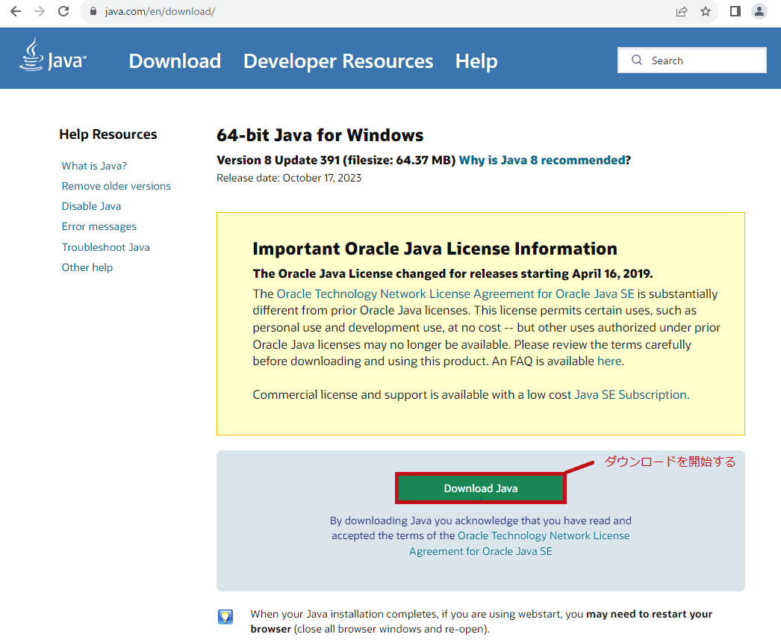Screen dimensions: 781x643
Task: Open the 'Other help' link
Action: (87, 267)
